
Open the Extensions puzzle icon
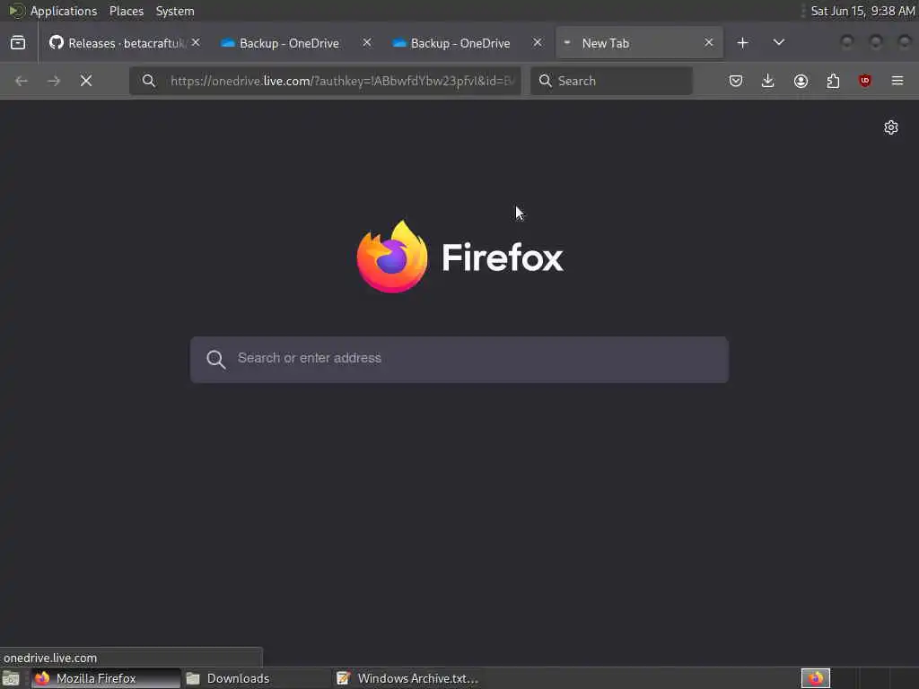(833, 81)
